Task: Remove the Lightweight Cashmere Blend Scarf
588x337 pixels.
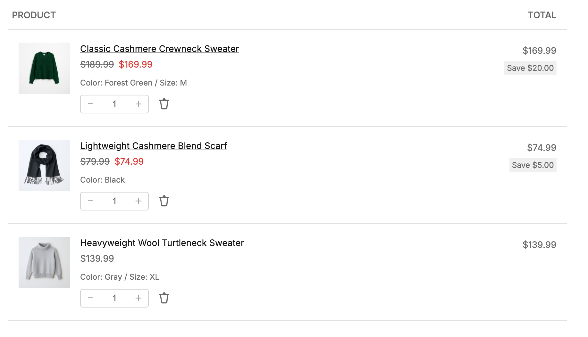Action: pos(164,201)
